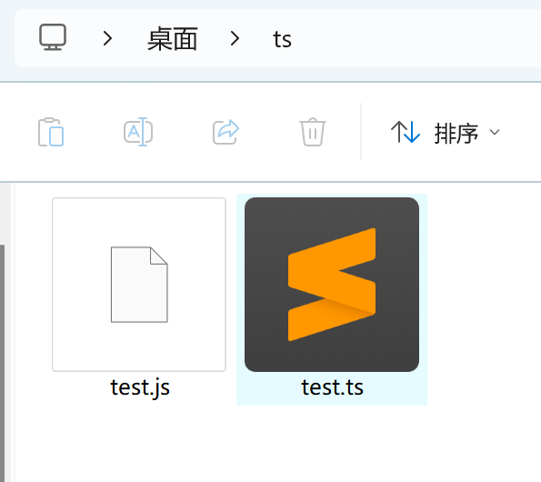Expand the chevron after 桌面 breadcrumb
Image resolution: width=541 pixels, height=482 pixels.
pyautogui.click(x=235, y=38)
